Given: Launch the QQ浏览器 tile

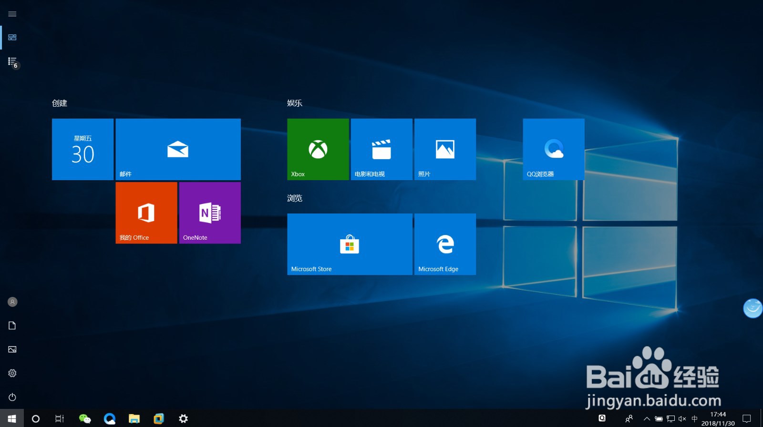Looking at the screenshot, I should tap(554, 149).
